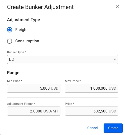The height and width of the screenshot is (135, 125).
Task: Click the Min Price label
Action: point(15,81)
